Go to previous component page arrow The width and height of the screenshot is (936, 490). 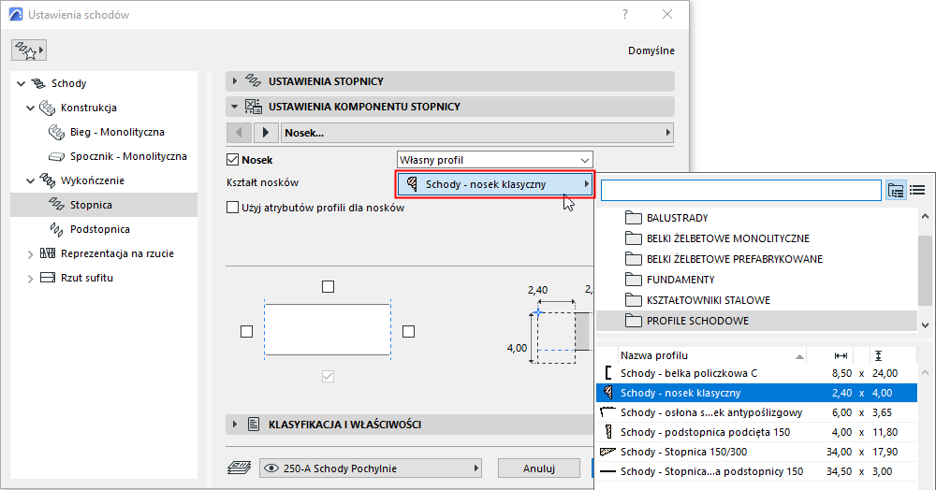coord(240,133)
